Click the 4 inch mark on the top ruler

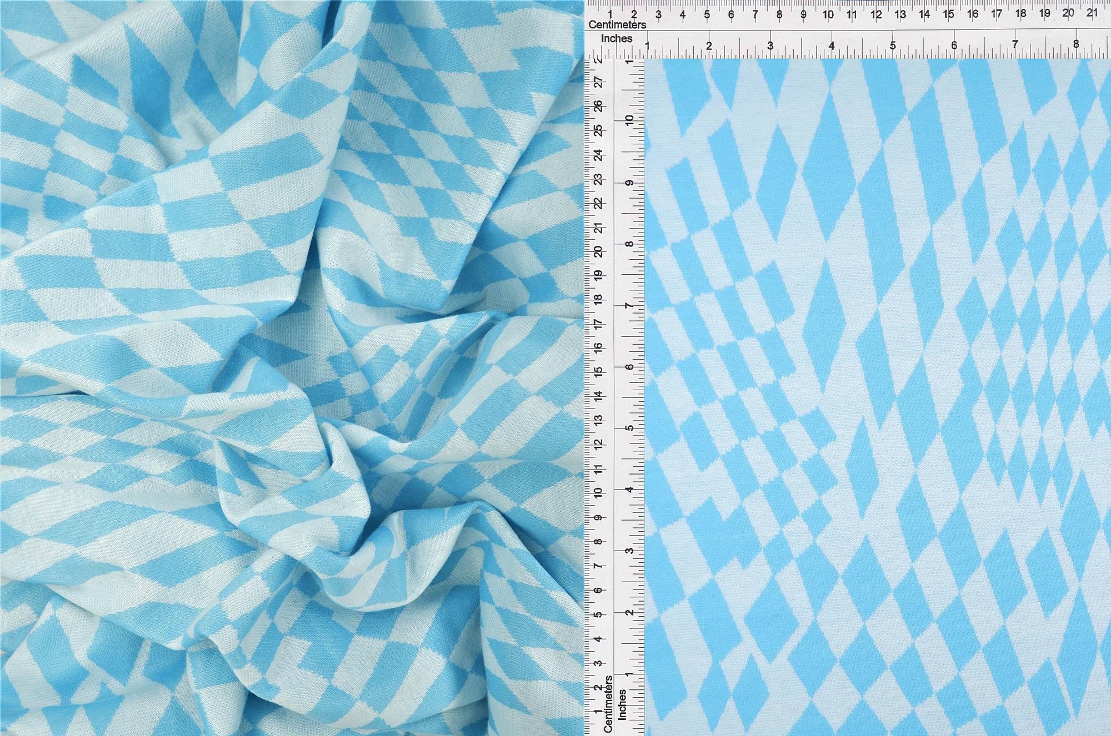tap(832, 46)
